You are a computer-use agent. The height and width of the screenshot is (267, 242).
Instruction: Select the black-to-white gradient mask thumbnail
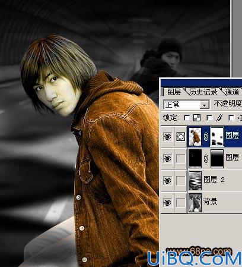click(217, 159)
